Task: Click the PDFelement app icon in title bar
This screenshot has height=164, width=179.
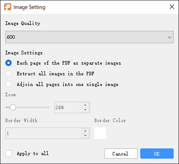Action: [x=8, y=7]
